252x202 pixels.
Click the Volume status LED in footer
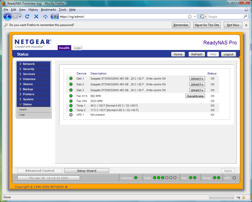(136, 178)
